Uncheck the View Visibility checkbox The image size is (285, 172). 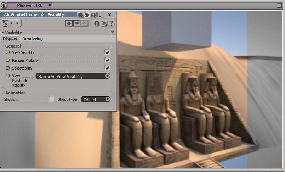[x=107, y=52]
